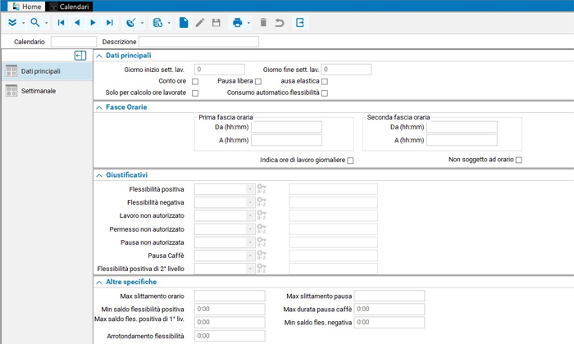Go to the first record

point(61,23)
